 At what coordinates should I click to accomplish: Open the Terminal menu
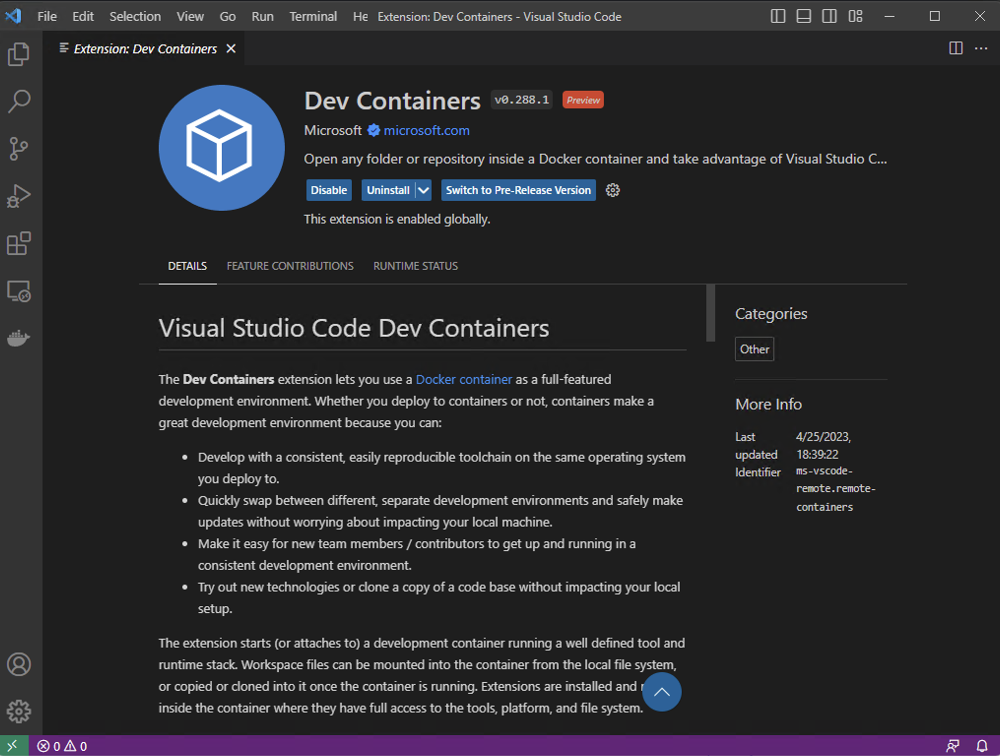[x=313, y=16]
